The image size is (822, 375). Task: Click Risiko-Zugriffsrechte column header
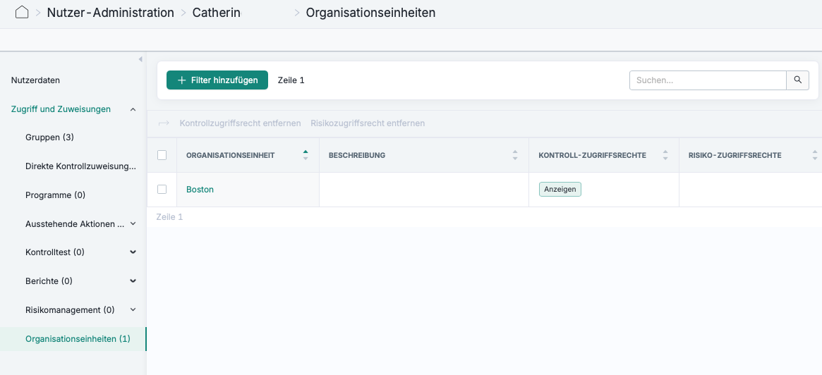tap(735, 156)
